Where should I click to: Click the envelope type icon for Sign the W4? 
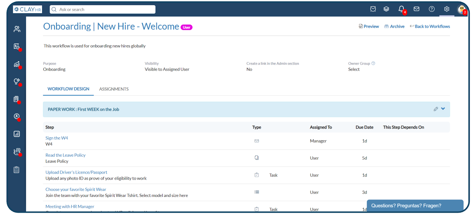[x=257, y=141]
